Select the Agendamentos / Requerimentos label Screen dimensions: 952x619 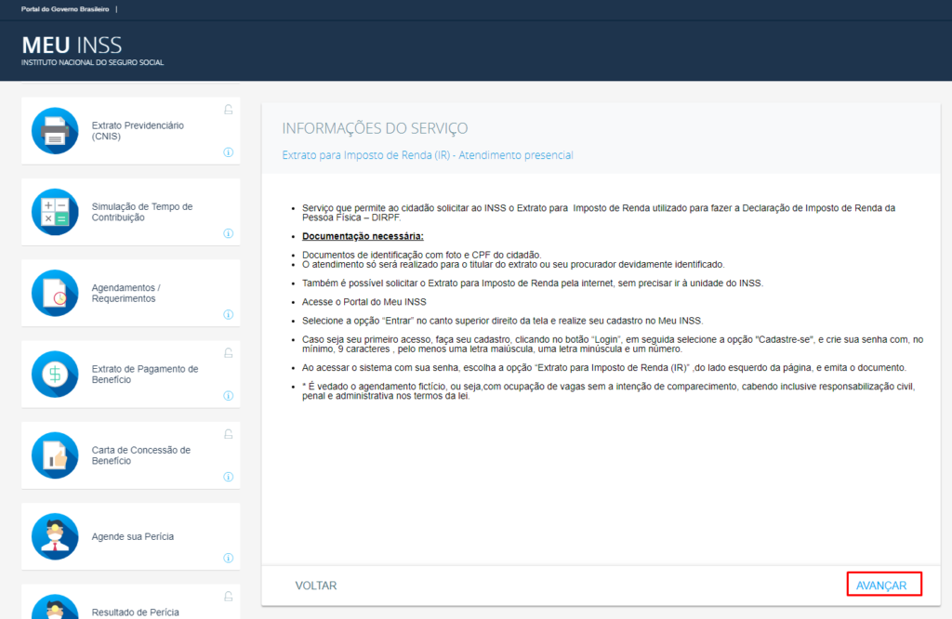tap(126, 293)
